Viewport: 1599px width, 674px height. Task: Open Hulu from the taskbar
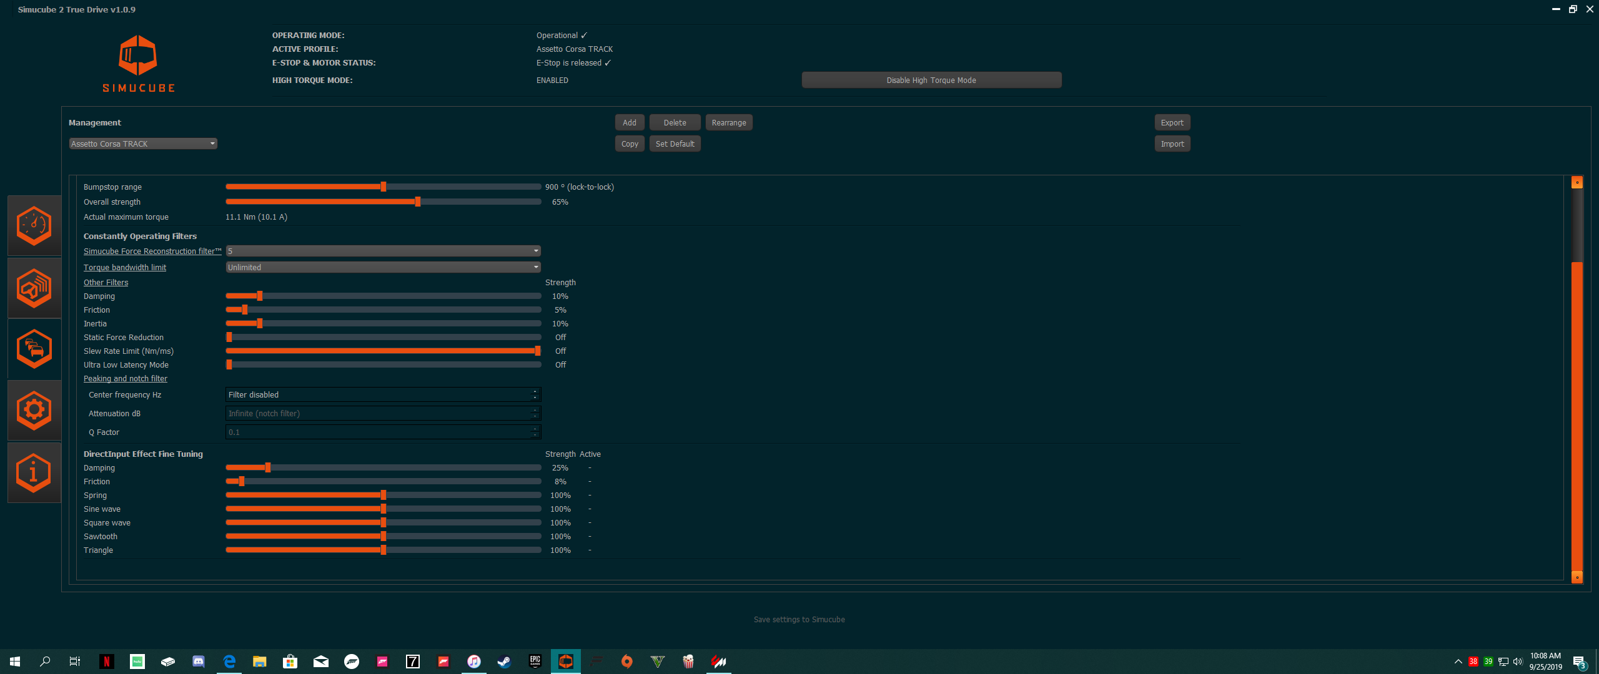pos(137,662)
